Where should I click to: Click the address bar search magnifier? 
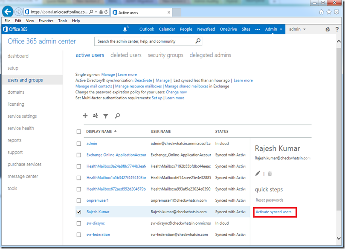[x=91, y=12]
